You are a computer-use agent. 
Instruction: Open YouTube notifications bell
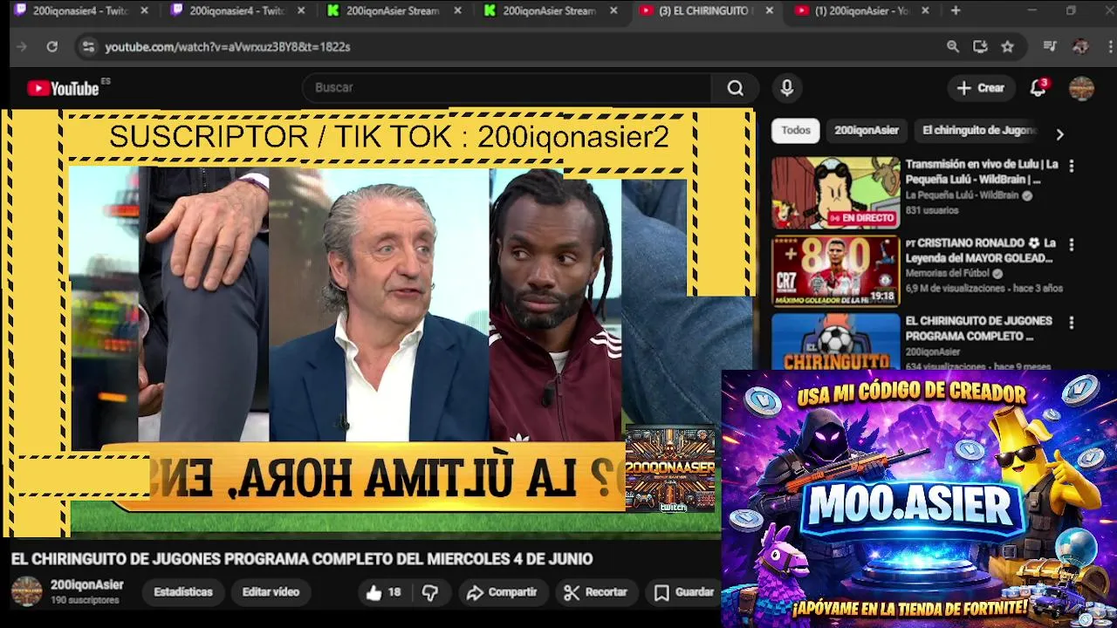(x=1038, y=88)
